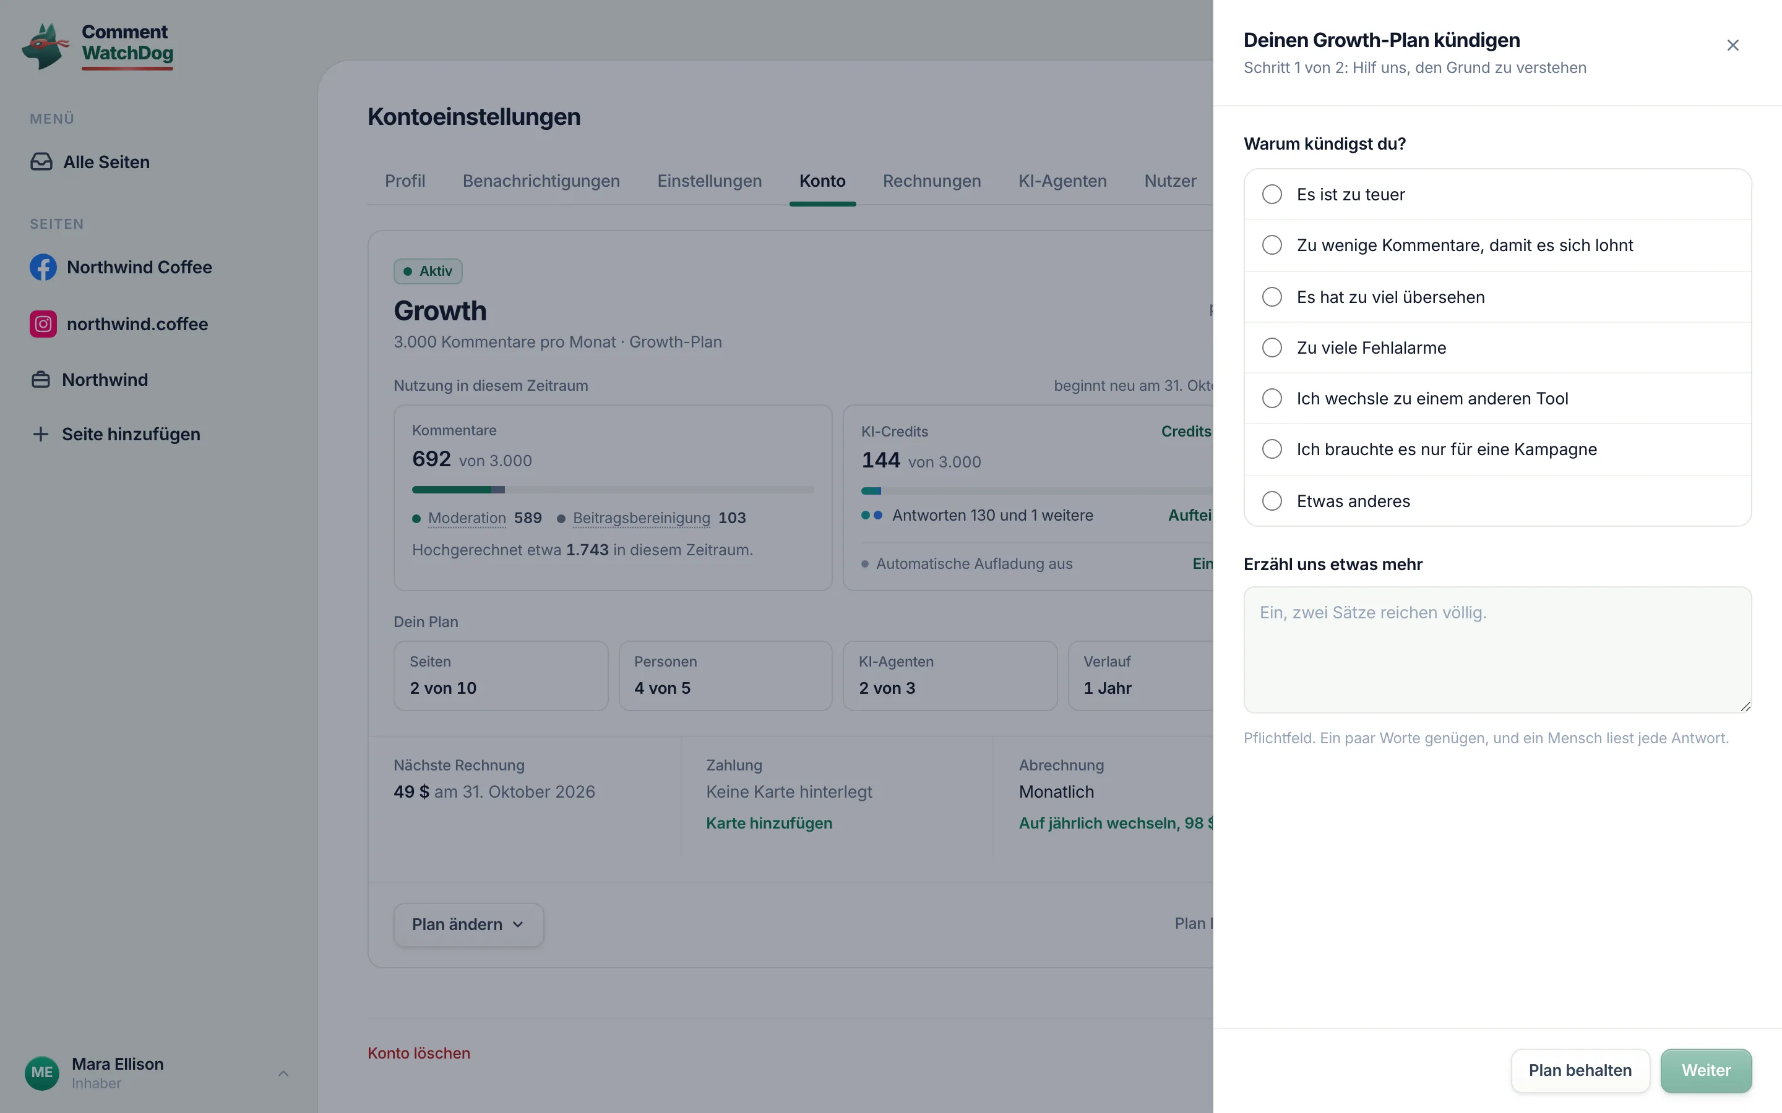Click the Karte hinzufügen link

tap(768, 823)
